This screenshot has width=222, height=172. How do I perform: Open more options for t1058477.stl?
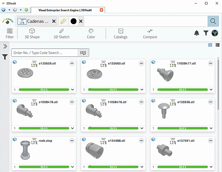(x=210, y=63)
